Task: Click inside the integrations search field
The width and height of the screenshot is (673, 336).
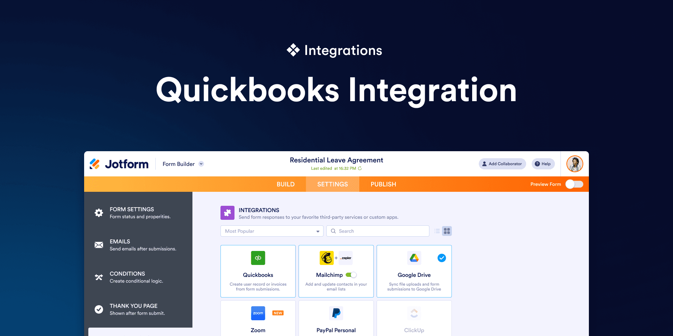Action: [378, 231]
